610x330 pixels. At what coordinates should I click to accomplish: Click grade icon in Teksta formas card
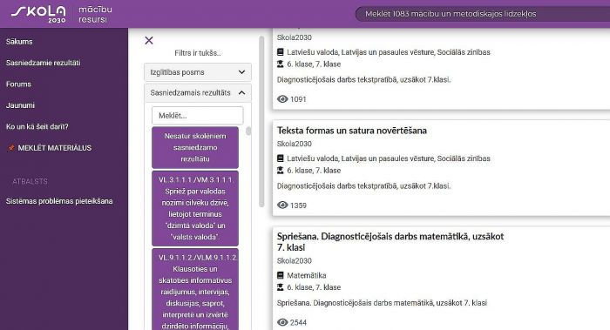click(280, 171)
